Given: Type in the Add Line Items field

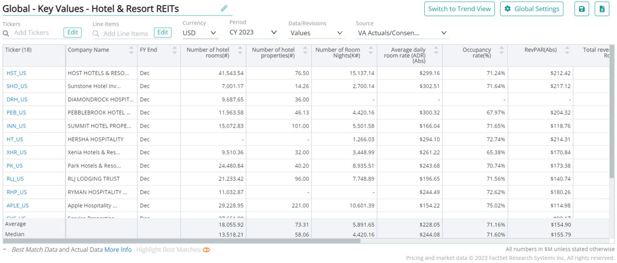Looking at the screenshot, I should point(125,33).
